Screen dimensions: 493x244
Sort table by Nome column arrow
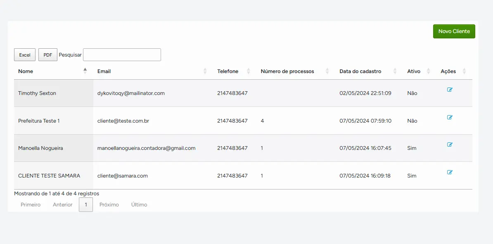85,71
